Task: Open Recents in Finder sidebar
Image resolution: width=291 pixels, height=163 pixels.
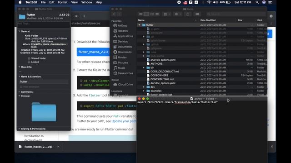Action: 122,31
